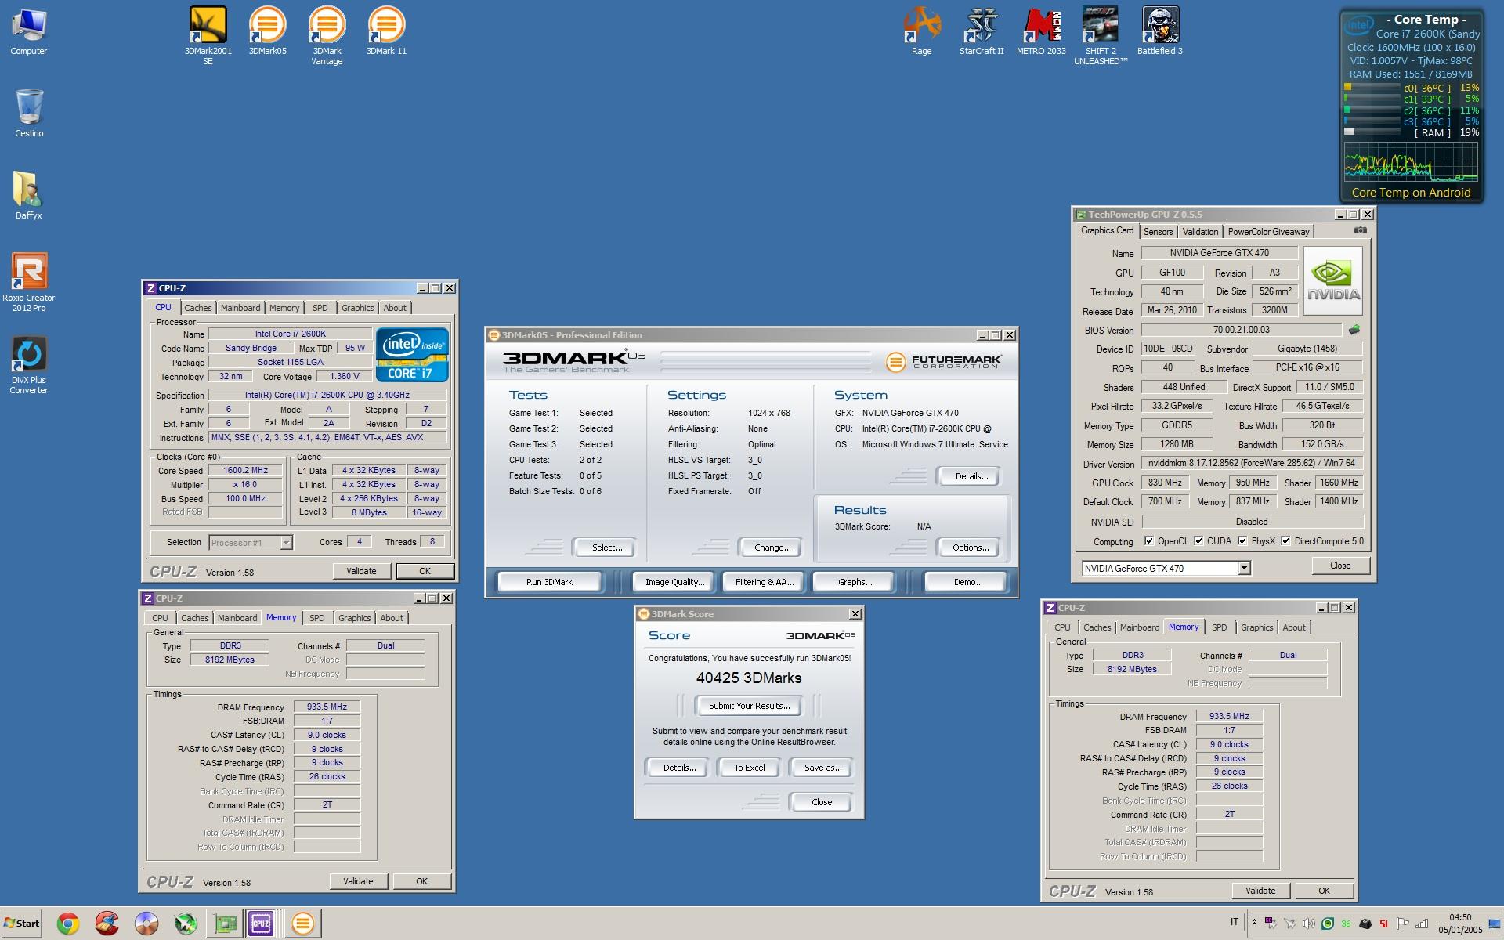Screen dimensions: 1504x940
Task: Click Change button under Settings
Action: coord(772,548)
